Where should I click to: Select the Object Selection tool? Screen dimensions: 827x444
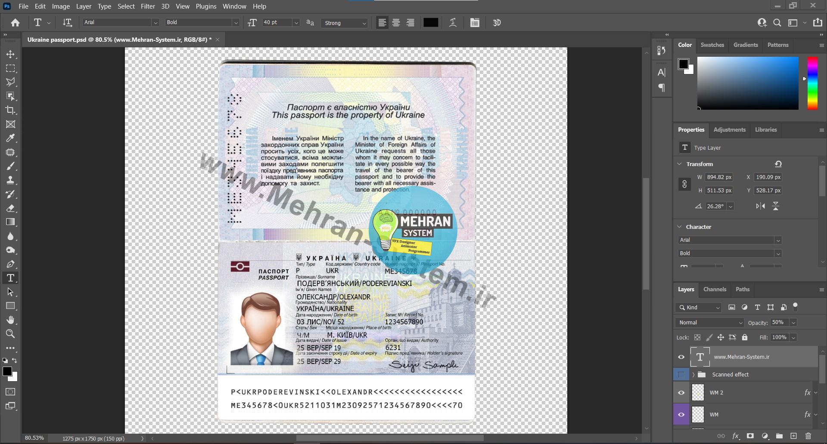coord(10,96)
